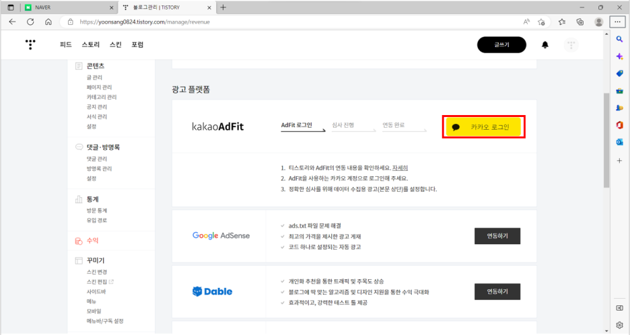The image size is (630, 335).
Task: Open 페이지 관리 in sidebar
Action: pyautogui.click(x=99, y=87)
